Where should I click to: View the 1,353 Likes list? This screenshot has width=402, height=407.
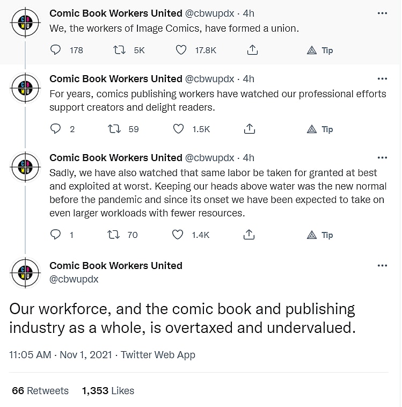[x=108, y=390]
